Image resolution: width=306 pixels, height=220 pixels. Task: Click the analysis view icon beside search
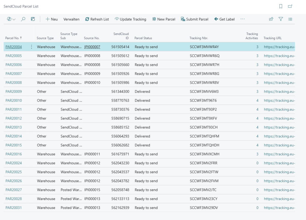[x=33, y=19]
